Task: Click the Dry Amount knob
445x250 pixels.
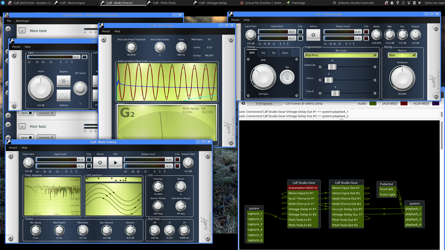Action: tap(106, 230)
